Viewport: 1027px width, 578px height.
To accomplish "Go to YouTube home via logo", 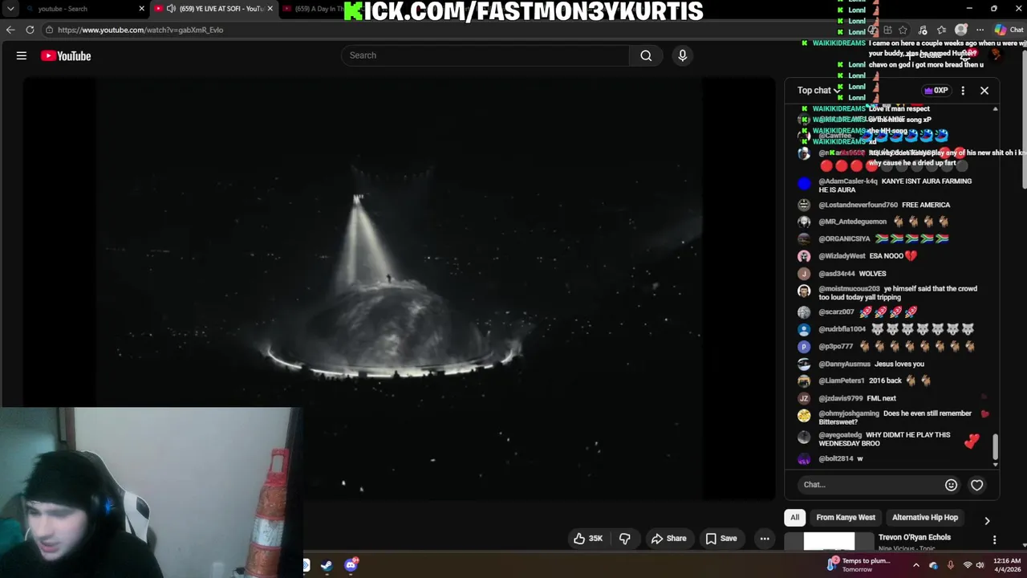I will (66, 55).
